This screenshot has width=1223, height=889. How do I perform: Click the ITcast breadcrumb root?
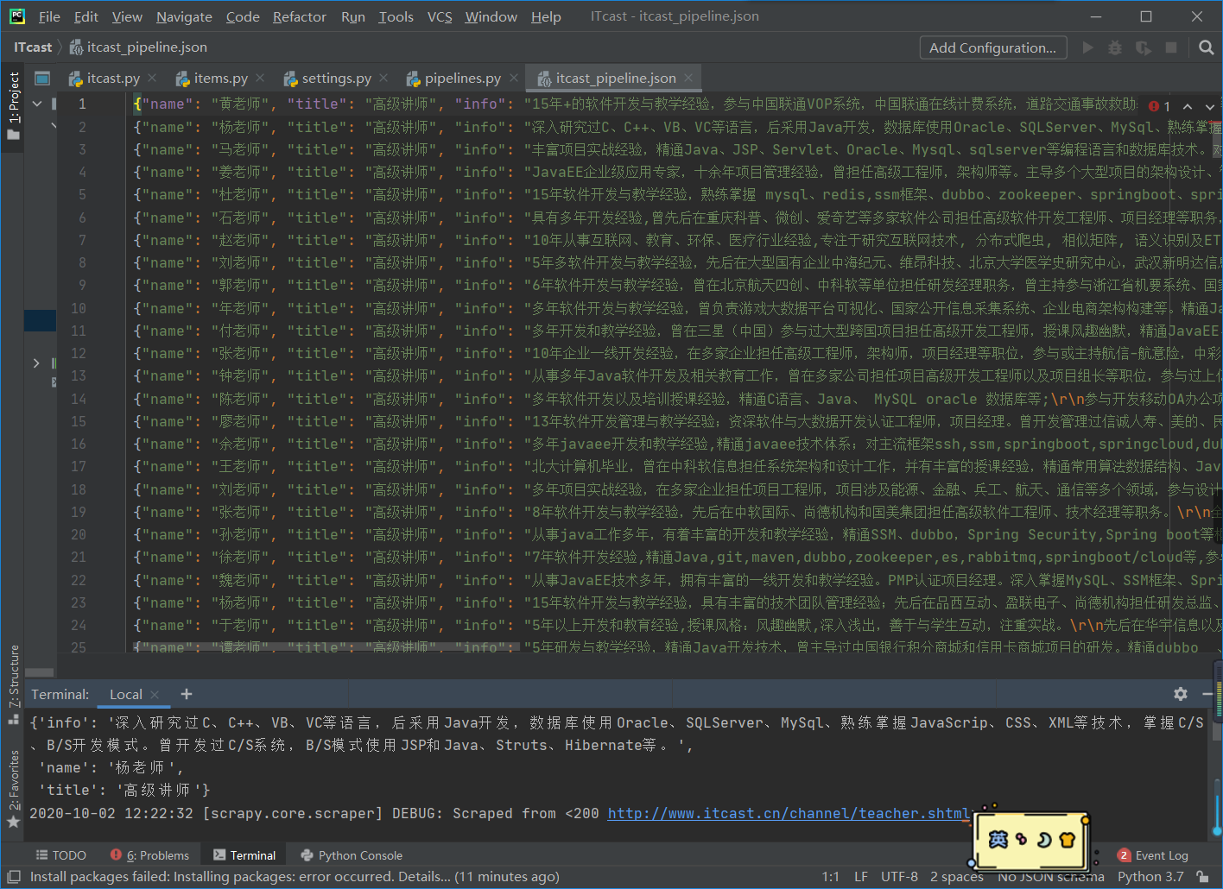pos(33,47)
